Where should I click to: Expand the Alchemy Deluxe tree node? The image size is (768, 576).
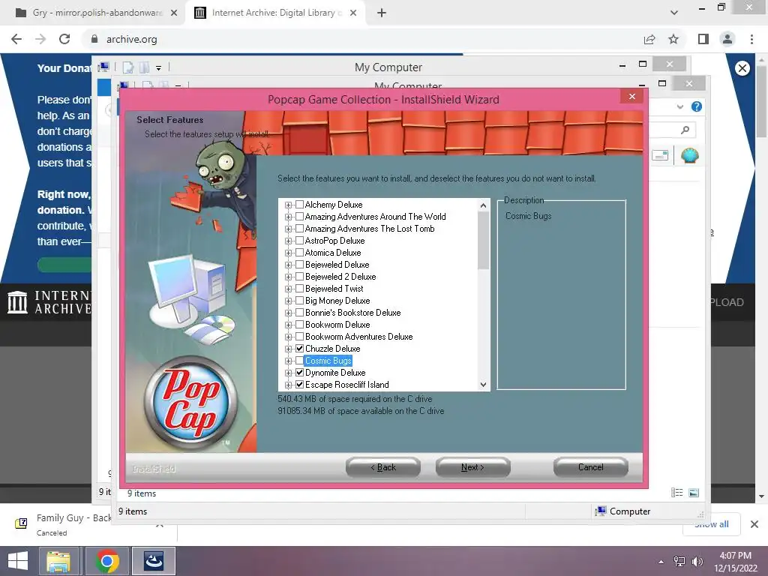coord(289,205)
